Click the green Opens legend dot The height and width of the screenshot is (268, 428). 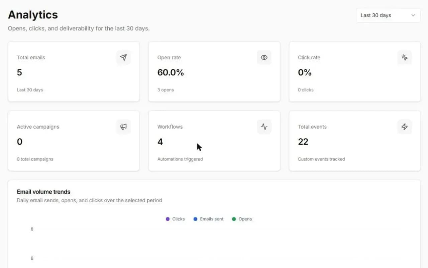tap(234, 219)
